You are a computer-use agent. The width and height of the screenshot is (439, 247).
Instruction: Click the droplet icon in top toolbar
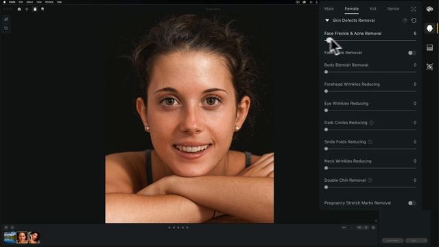35,9
